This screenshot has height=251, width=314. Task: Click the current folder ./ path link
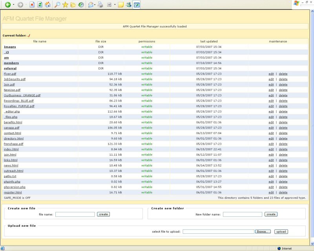pyautogui.click(x=29, y=36)
